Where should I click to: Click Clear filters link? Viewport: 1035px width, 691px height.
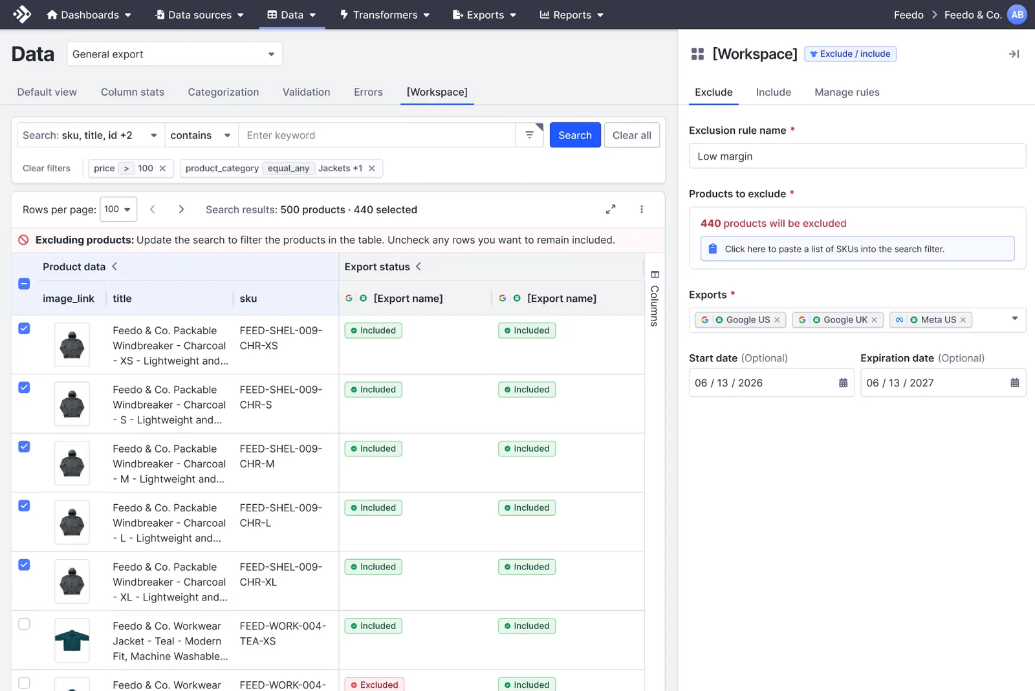pos(47,169)
